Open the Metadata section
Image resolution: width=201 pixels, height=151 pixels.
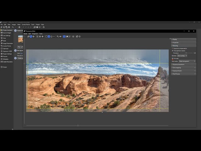5,59
